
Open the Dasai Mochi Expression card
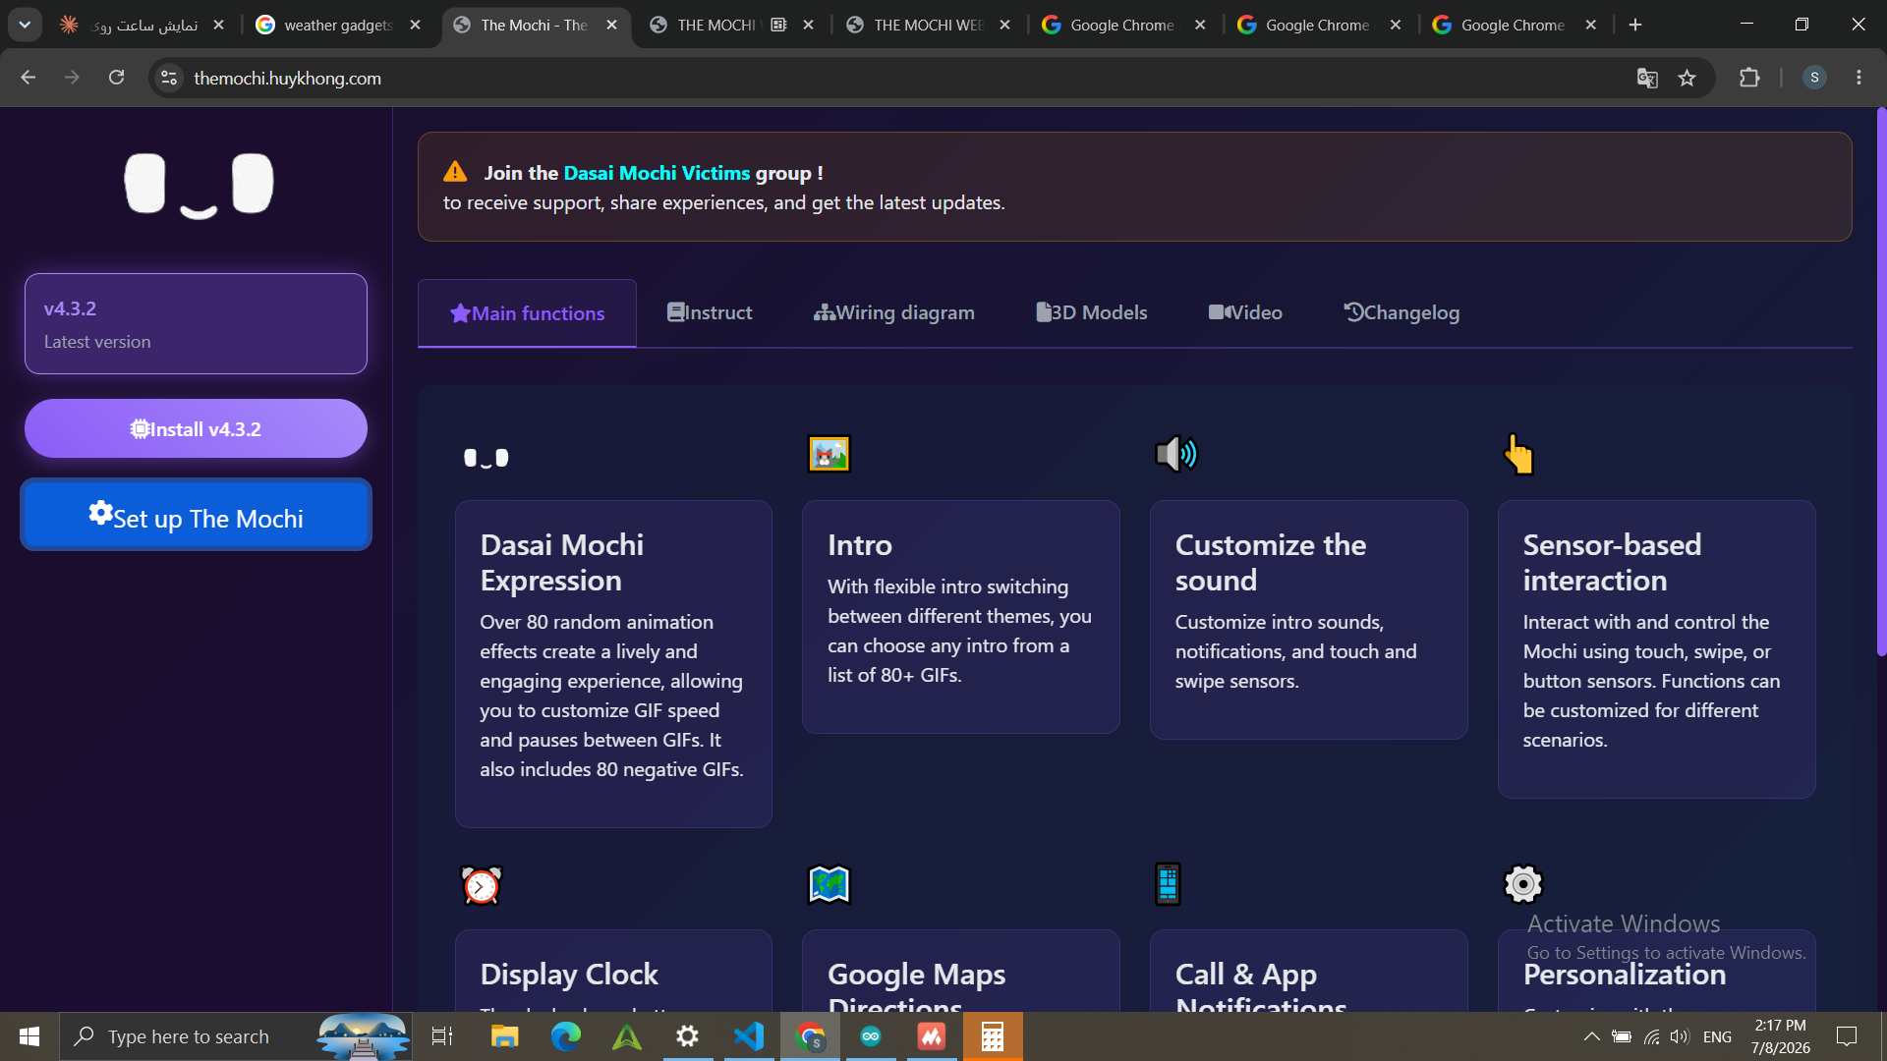point(613,664)
